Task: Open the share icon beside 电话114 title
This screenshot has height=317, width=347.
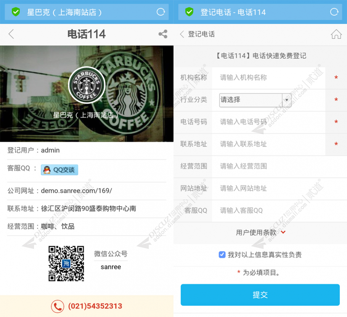Action: point(163,34)
